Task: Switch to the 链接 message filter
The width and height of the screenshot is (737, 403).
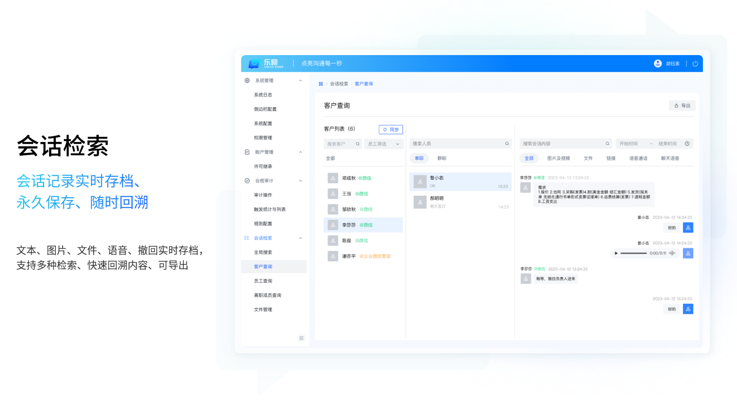Action: point(611,158)
